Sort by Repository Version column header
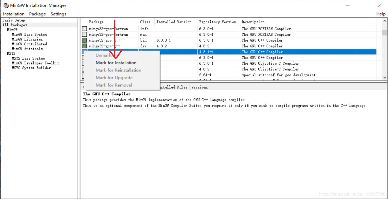Image resolution: width=388 pixels, height=199 pixels. tap(219, 22)
